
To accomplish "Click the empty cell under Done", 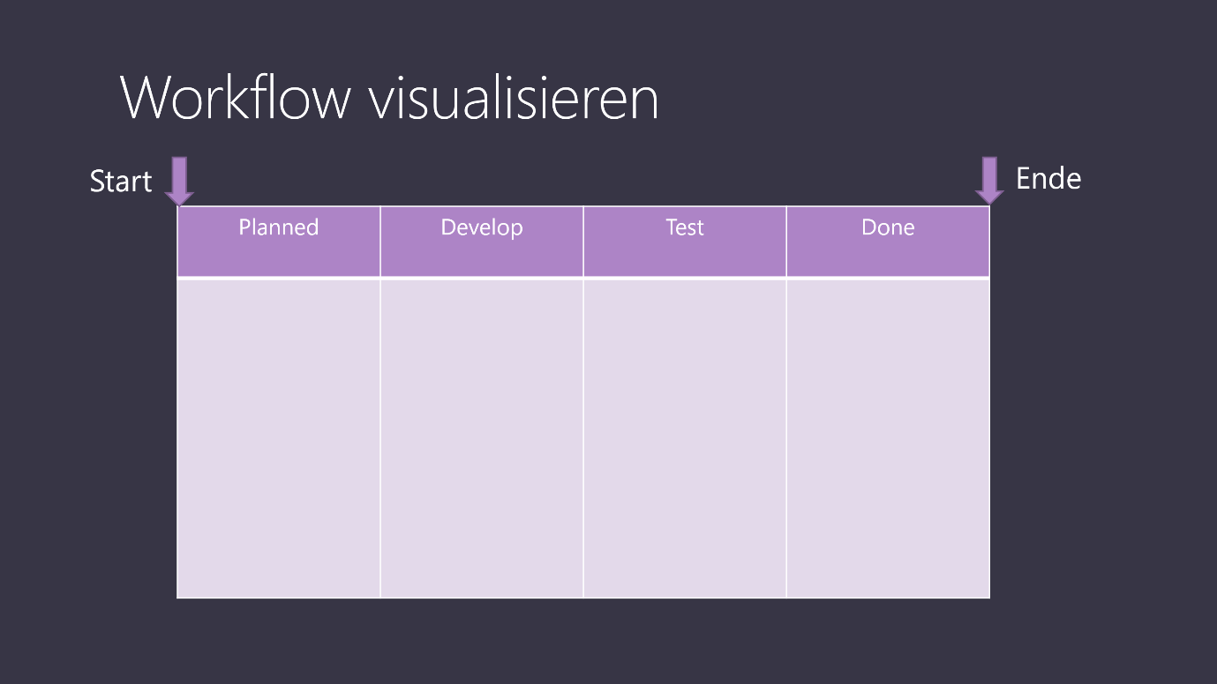I will click(x=888, y=438).
